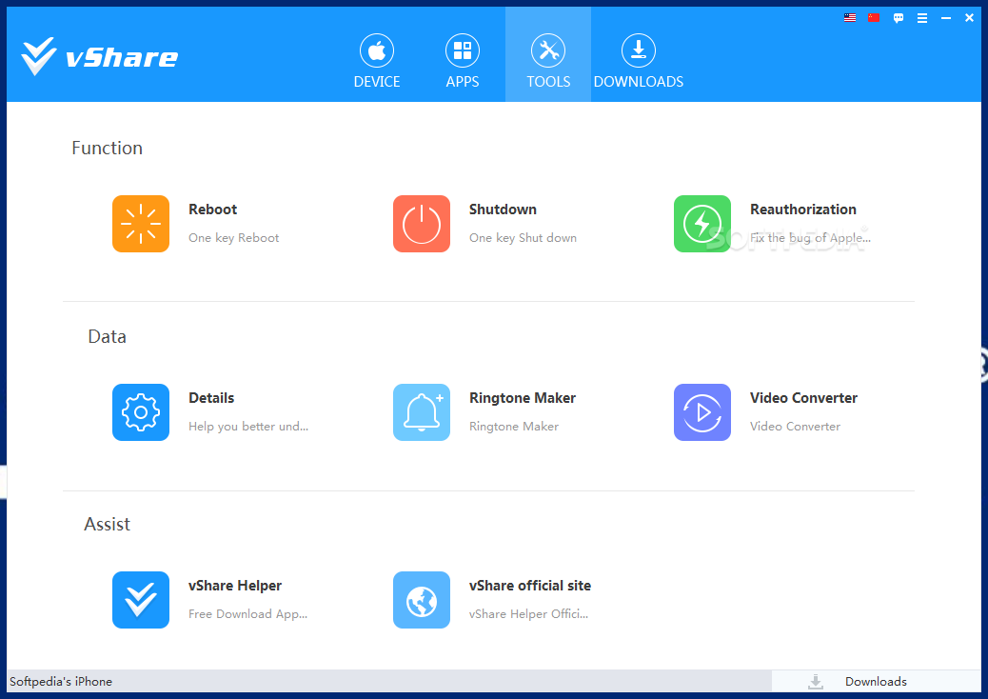
Task: Open the blue Details gear icon
Action: (x=141, y=412)
